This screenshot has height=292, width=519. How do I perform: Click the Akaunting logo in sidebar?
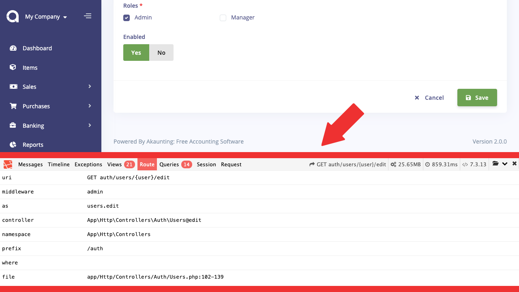[13, 16]
